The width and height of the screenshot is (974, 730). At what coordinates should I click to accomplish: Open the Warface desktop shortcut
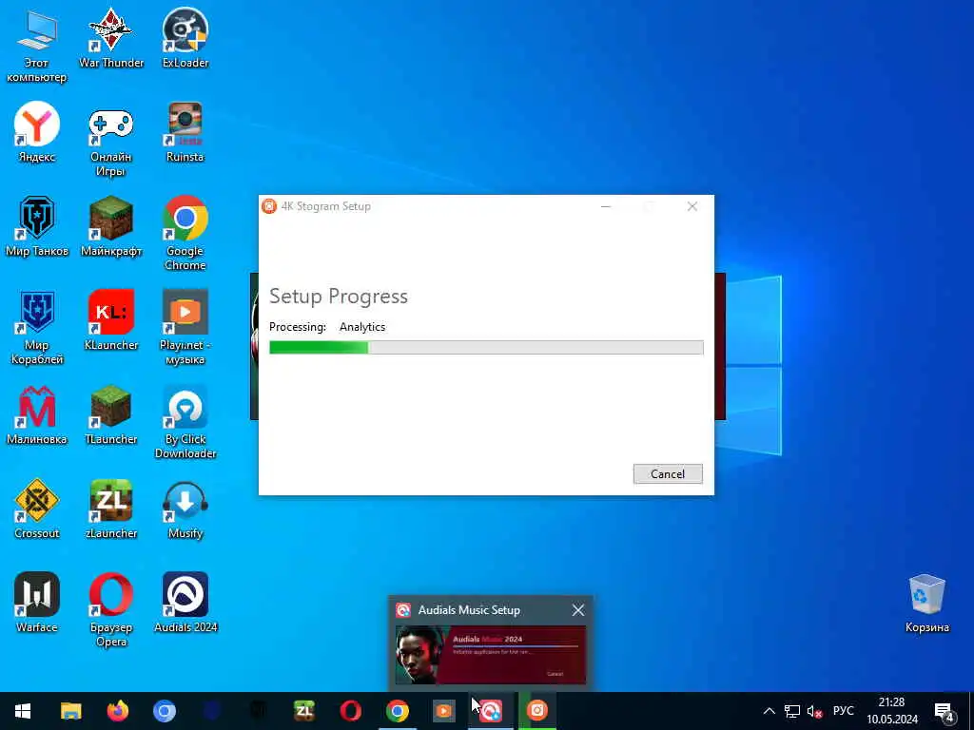coord(37,604)
